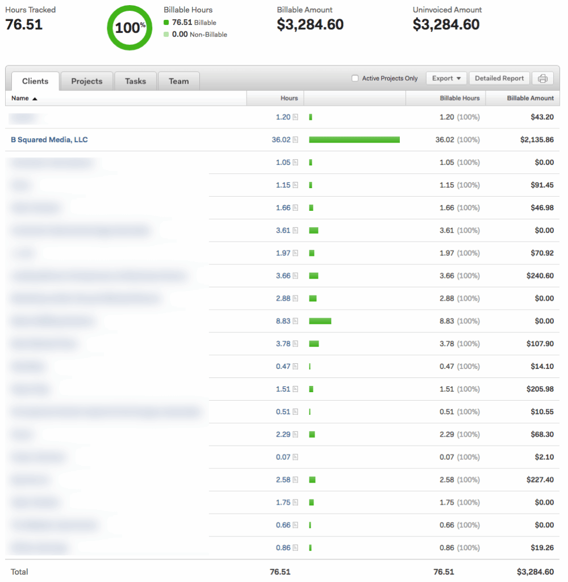Enable the Active Projects Only checkbox
The width and height of the screenshot is (568, 582).
(x=355, y=78)
